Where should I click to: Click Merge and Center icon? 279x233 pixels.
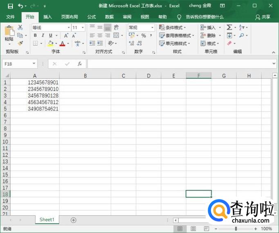116,36
